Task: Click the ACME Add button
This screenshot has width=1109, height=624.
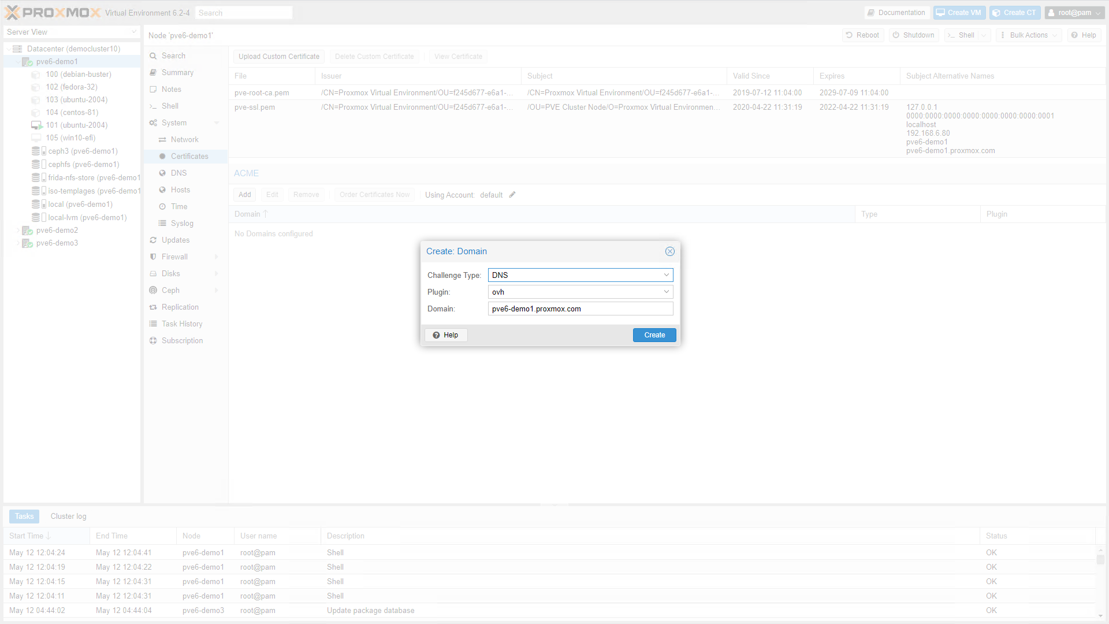Action: (245, 195)
